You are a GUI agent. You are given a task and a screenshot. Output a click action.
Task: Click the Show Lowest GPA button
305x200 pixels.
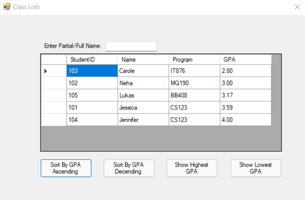point(255,168)
